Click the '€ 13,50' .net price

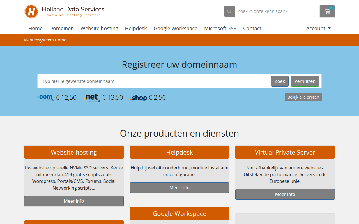(x=113, y=97)
